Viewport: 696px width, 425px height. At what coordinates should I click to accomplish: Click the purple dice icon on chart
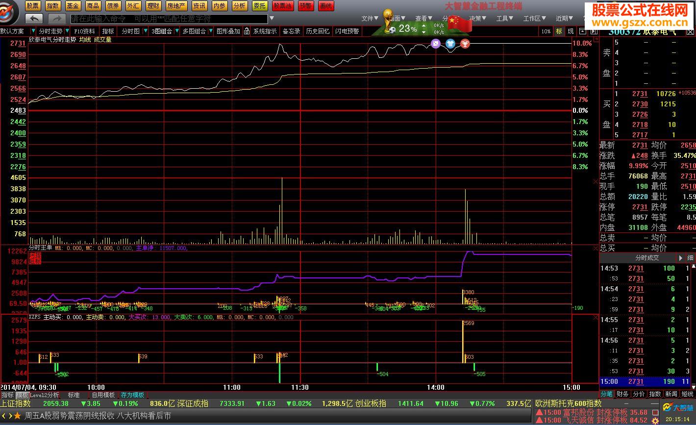[x=436, y=44]
